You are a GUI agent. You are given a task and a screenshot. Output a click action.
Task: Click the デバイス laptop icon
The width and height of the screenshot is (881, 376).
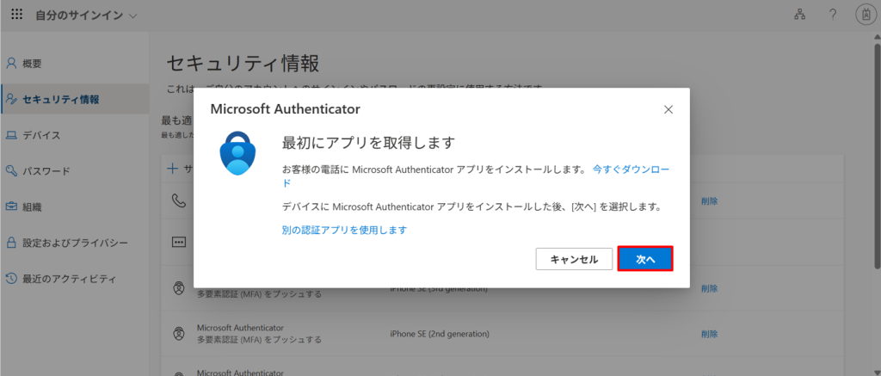[11, 135]
